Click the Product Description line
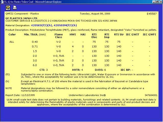The height and width of the screenshot is (122, 163). pos(81,30)
